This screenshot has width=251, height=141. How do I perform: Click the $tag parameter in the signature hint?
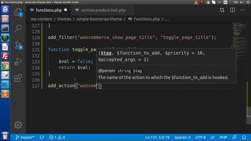pos(106,53)
